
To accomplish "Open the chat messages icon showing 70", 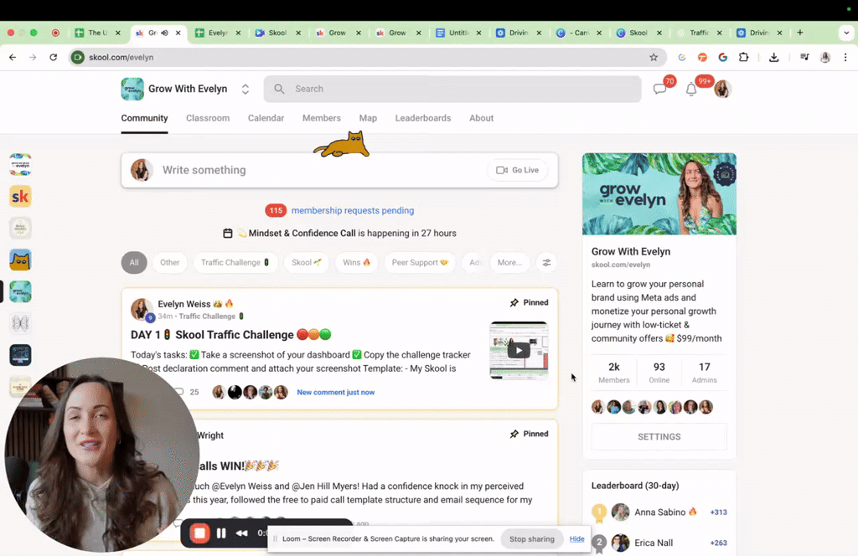I will click(x=660, y=89).
